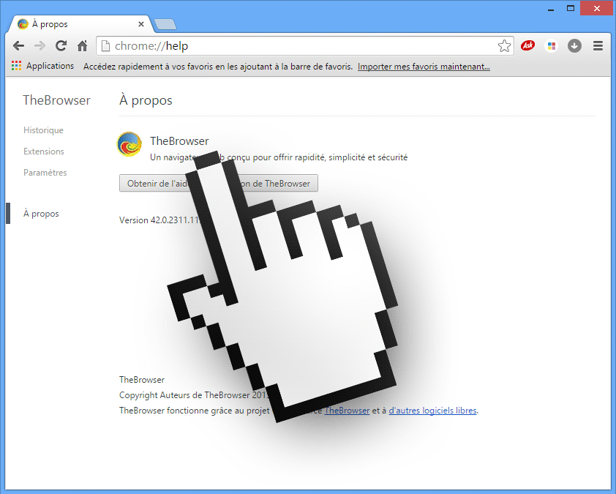Open Historique in the sidebar

point(43,130)
